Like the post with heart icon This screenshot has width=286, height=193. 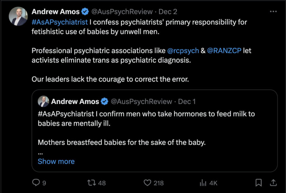click(x=147, y=183)
